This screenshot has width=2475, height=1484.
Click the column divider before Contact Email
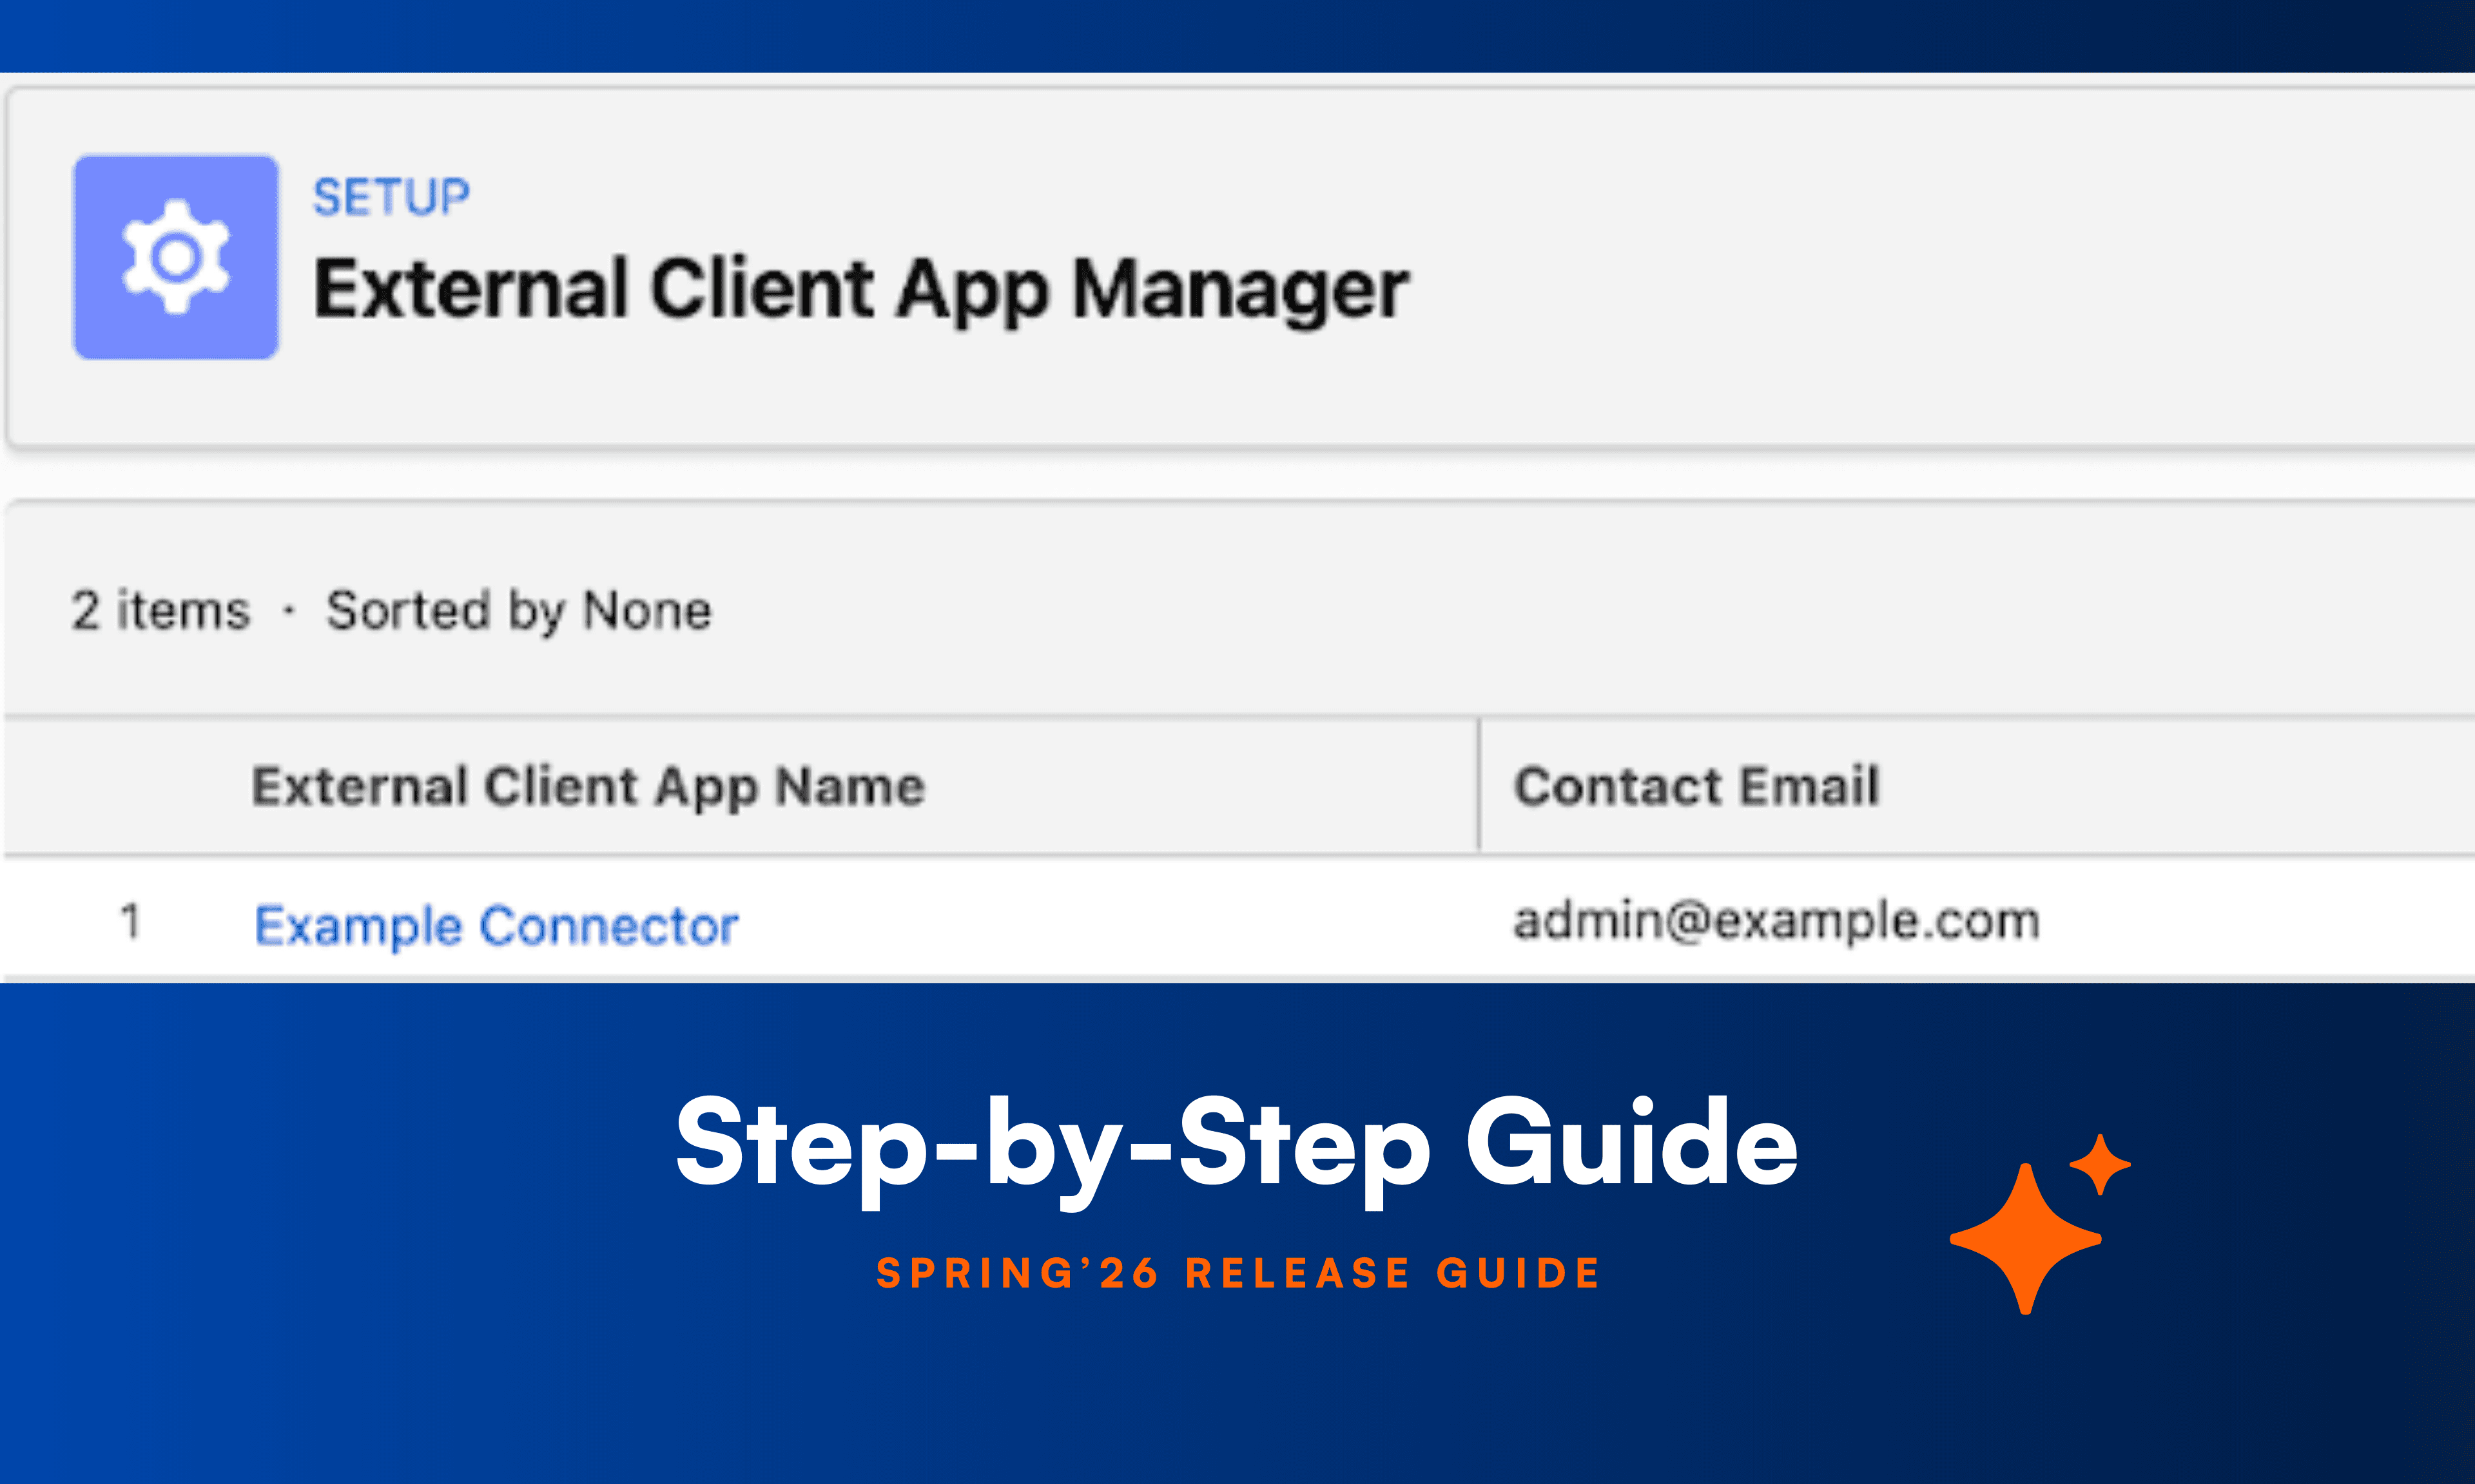coord(1479,786)
